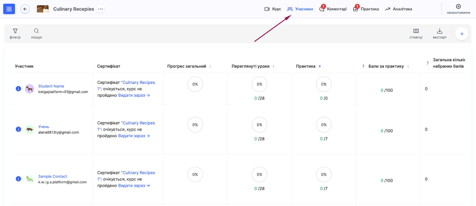Toggle sorting on Практика column

coord(320,66)
